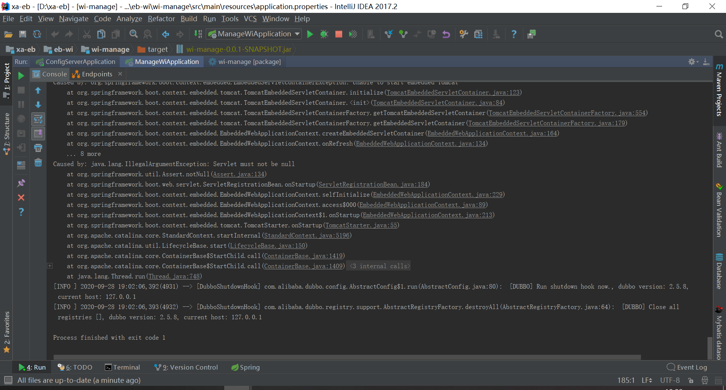Rerun application in Run panel

pos(21,76)
